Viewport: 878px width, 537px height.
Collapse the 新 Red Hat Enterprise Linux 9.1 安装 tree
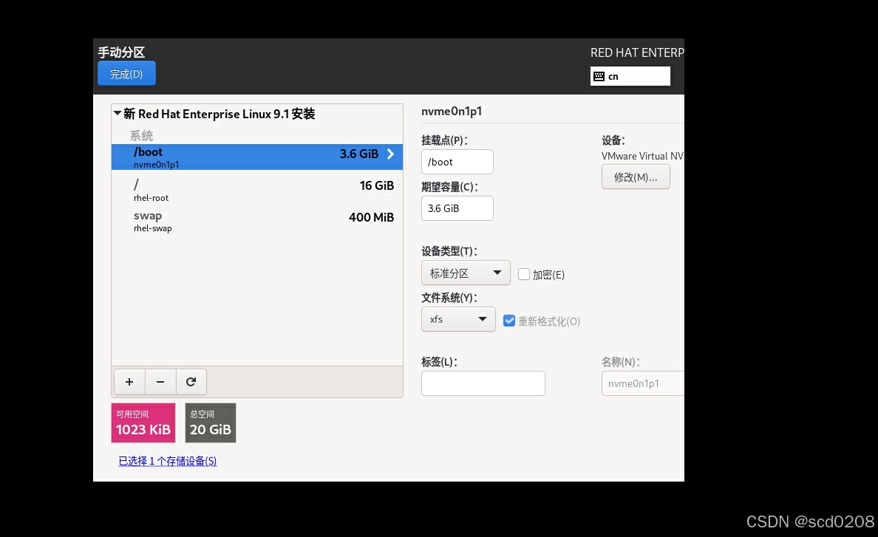[118, 114]
